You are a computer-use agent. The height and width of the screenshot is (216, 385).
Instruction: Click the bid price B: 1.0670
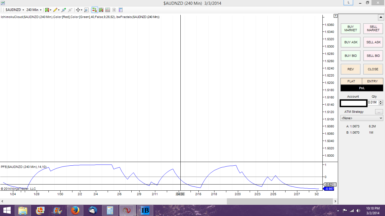coord(353,132)
